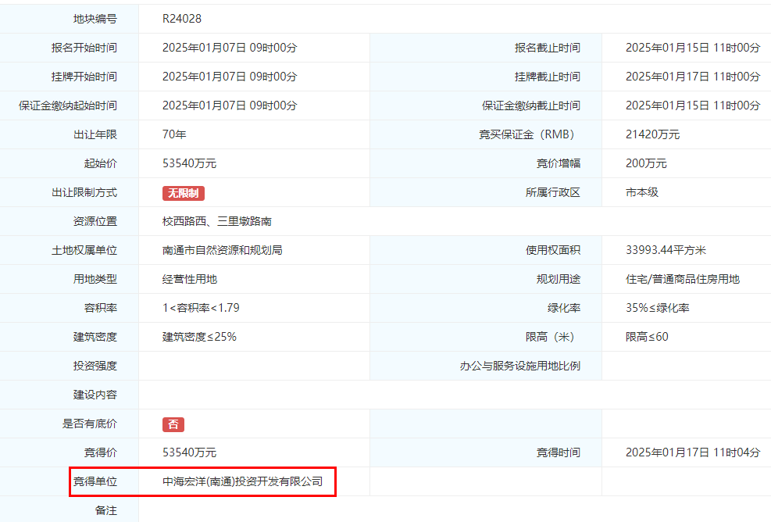The image size is (771, 522).
Task: Click the 挂牌开始时间 label
Action: (x=84, y=77)
